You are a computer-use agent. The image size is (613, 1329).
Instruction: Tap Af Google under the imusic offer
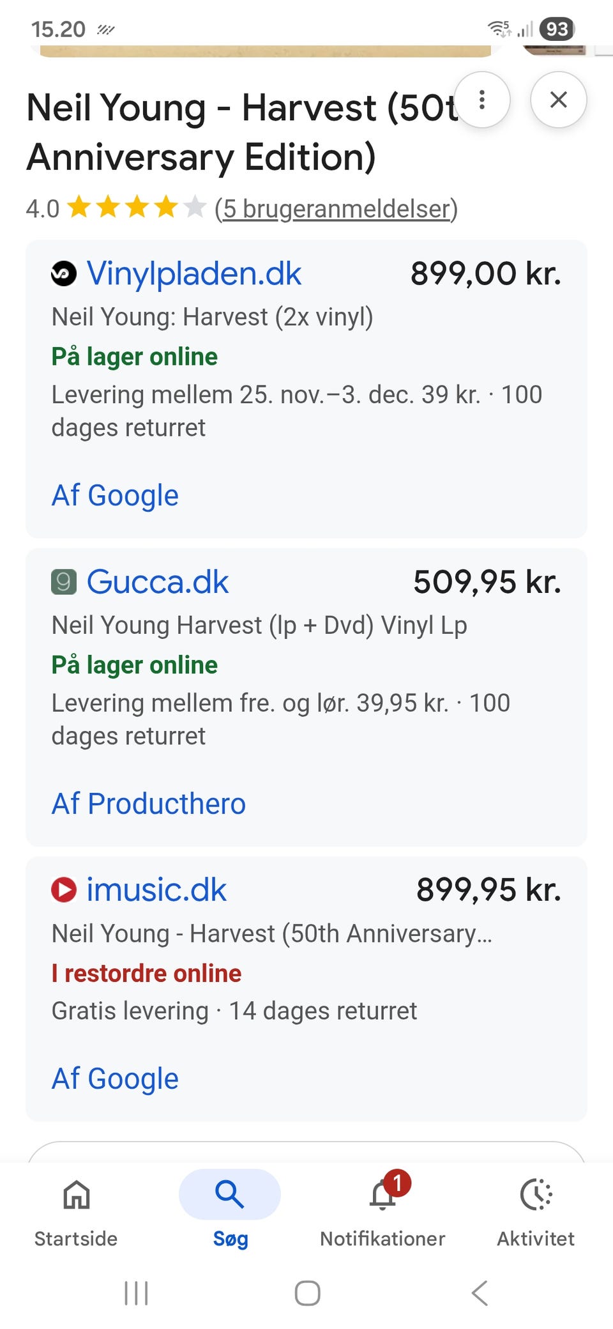point(115,1079)
